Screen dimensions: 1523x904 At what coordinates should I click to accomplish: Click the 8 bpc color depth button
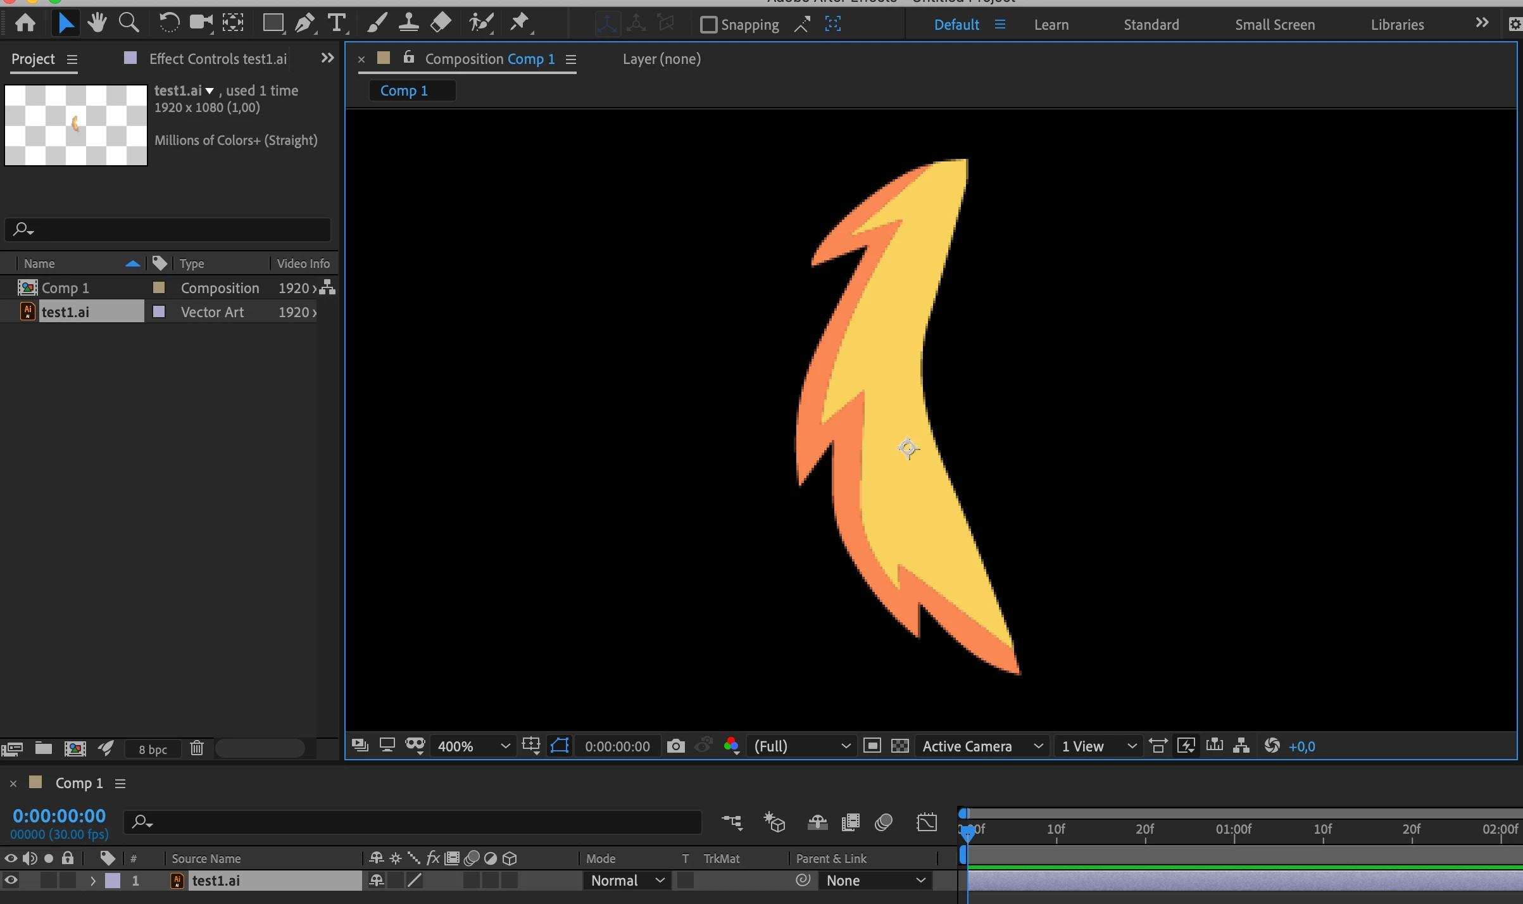tap(153, 749)
